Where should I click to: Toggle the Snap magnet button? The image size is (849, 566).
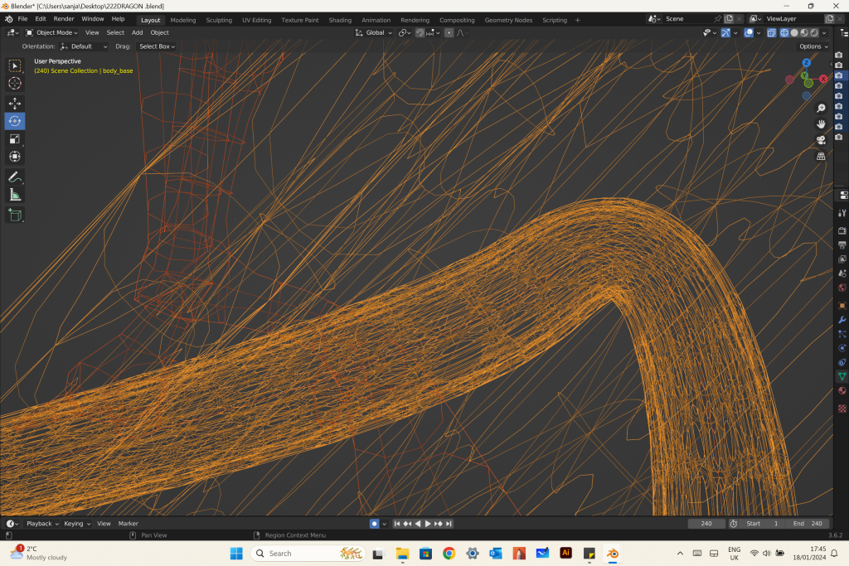(420, 33)
